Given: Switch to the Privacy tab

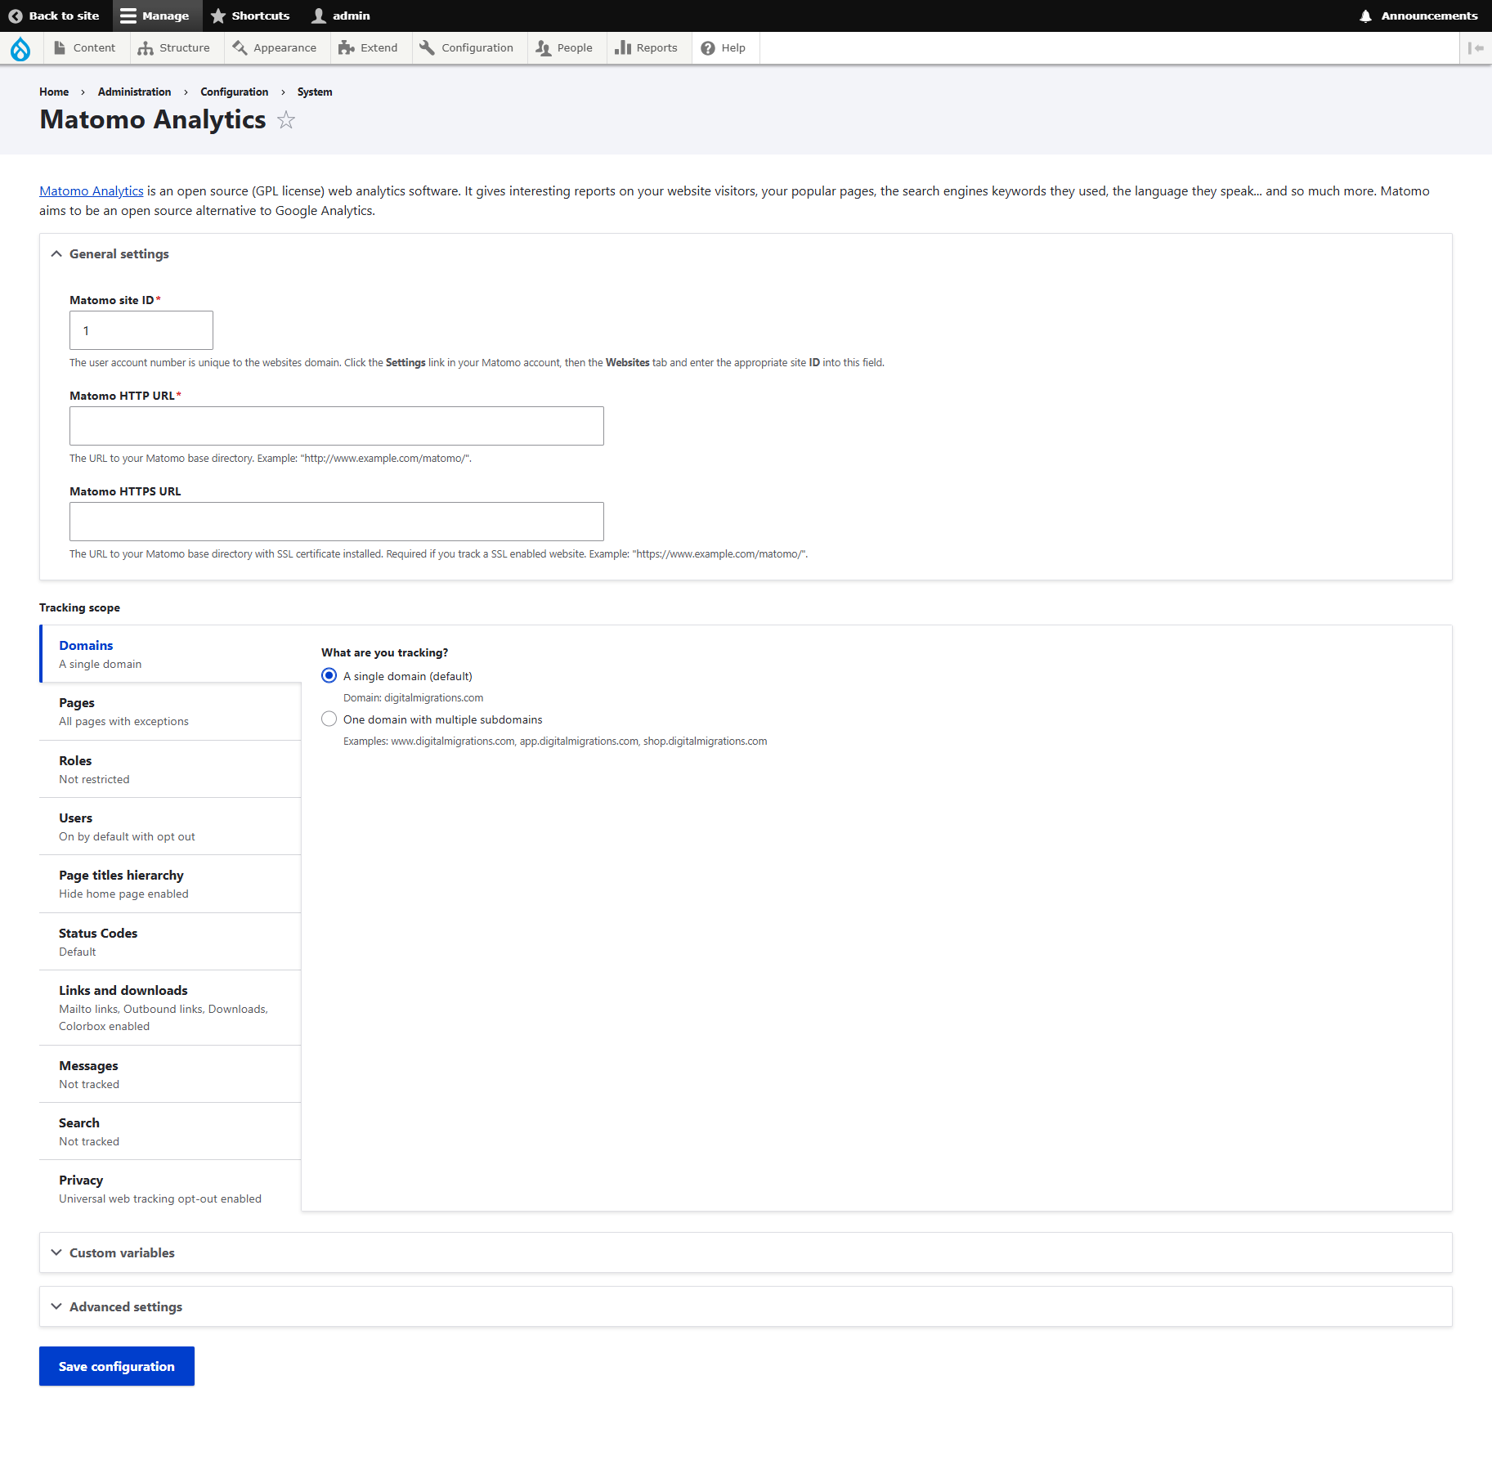Looking at the screenshot, I should (x=171, y=1189).
